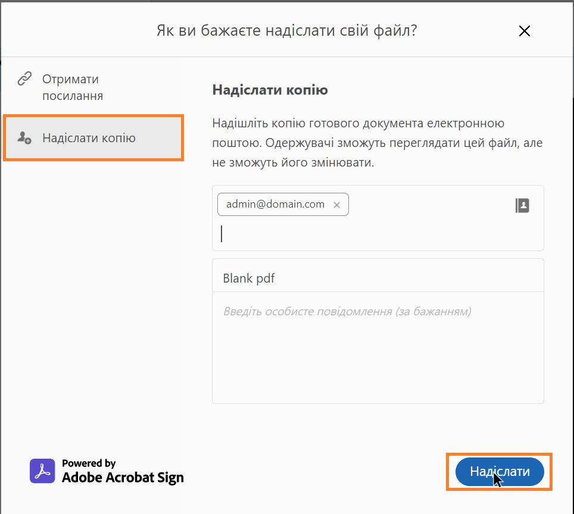Select the Надіслати копію sidebar option
The image size is (574, 514).
[93, 137]
